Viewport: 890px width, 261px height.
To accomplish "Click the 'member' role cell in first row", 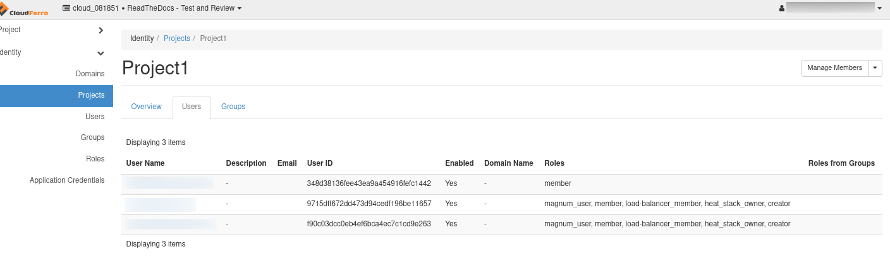I will click(x=558, y=183).
